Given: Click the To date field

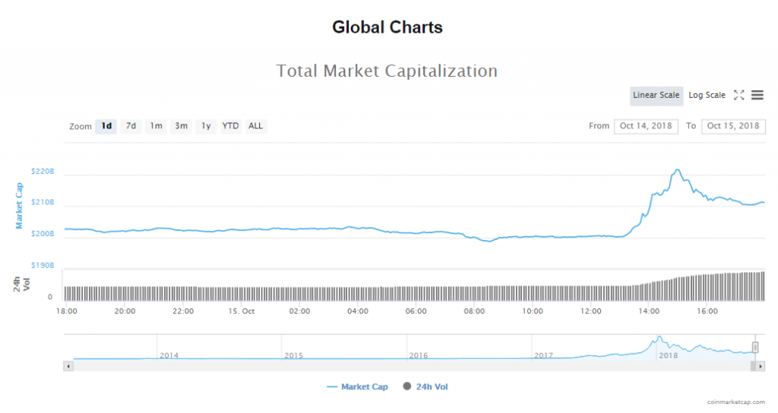Looking at the screenshot, I should 733,126.
